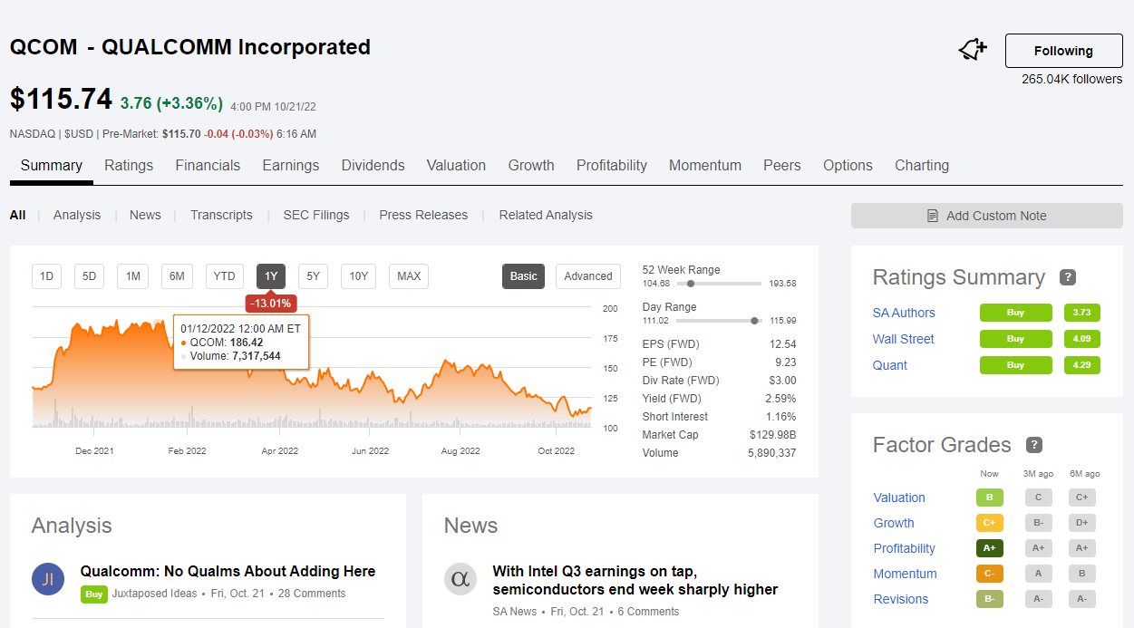Open the 6 Comments link
This screenshot has height=628, width=1134.
pyautogui.click(x=648, y=612)
